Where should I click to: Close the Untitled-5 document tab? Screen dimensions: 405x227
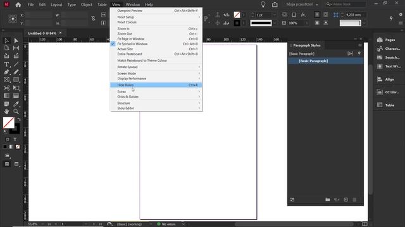coord(61,33)
